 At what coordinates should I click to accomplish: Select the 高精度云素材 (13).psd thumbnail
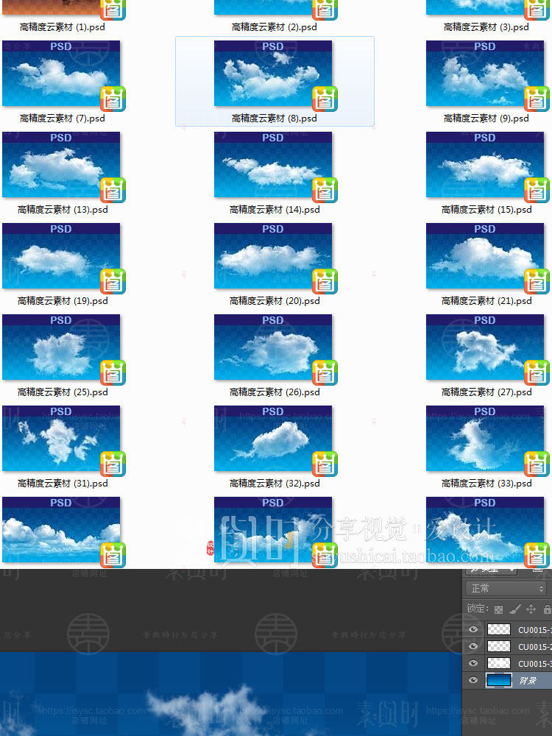pyautogui.click(x=61, y=164)
